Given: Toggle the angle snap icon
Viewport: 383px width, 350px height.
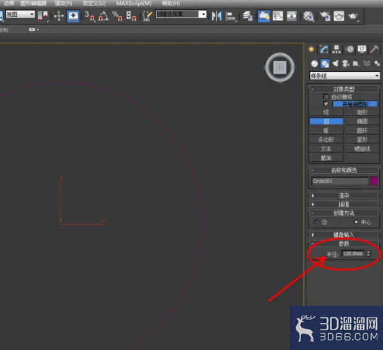Looking at the screenshot, I should click(x=103, y=16).
